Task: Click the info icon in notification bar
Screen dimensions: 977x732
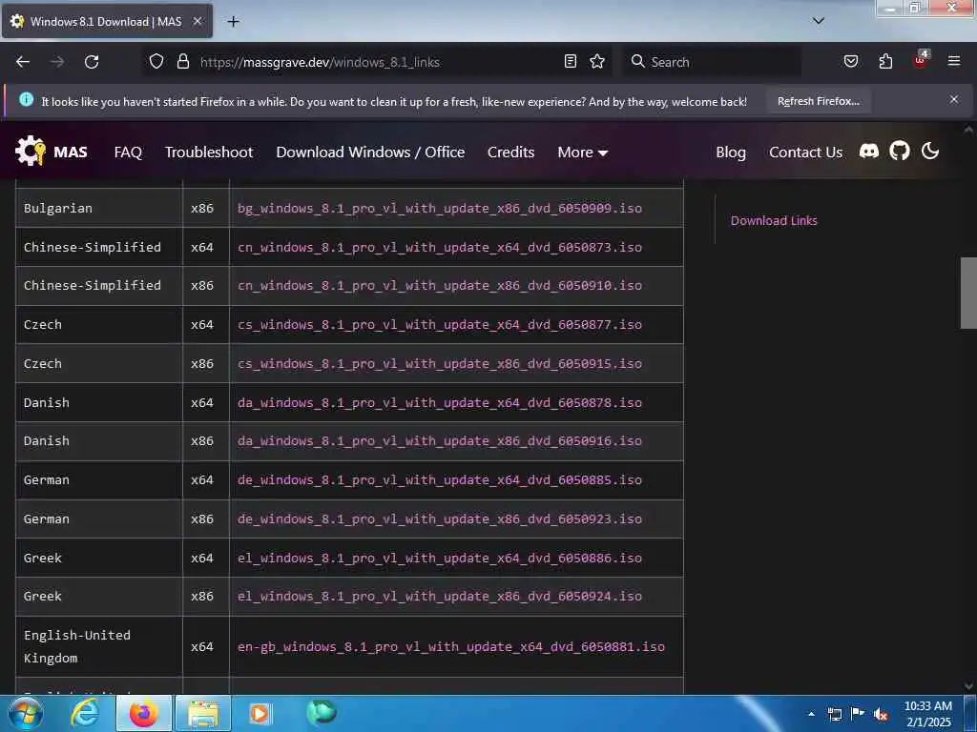Action: click(26, 99)
